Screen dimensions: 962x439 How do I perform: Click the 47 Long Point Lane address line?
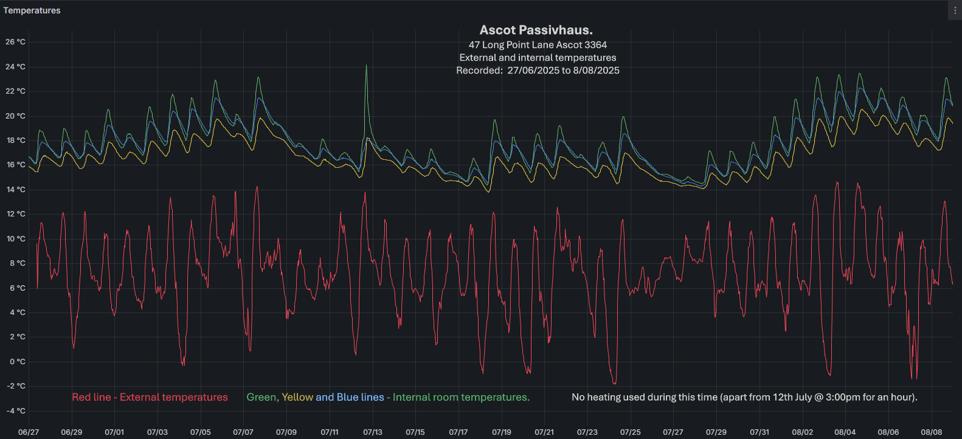(538, 44)
